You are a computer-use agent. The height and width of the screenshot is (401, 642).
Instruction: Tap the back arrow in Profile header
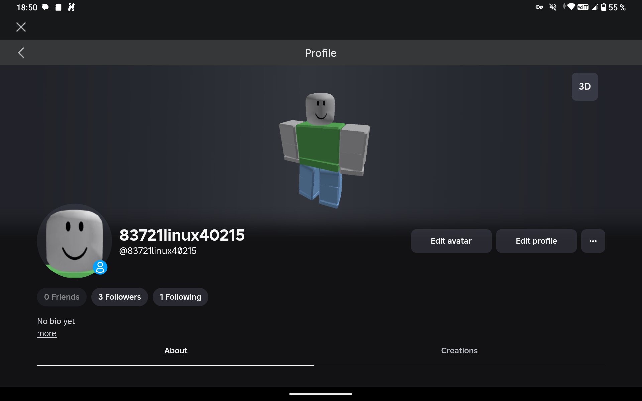click(x=21, y=53)
